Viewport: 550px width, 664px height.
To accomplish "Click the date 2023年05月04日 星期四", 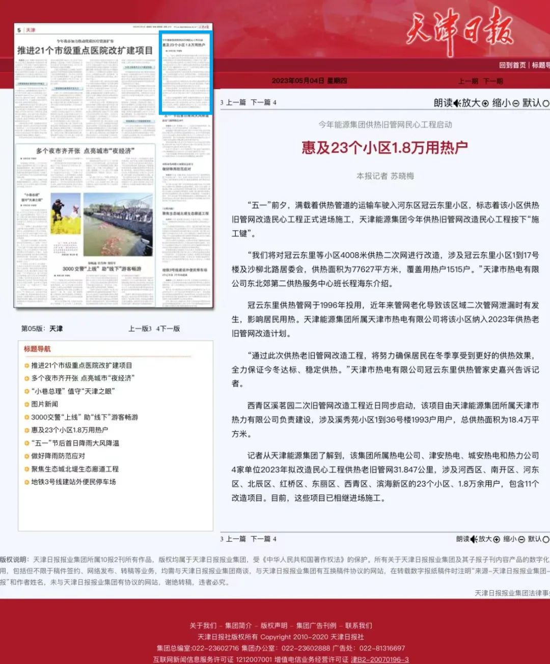I will tap(309, 81).
